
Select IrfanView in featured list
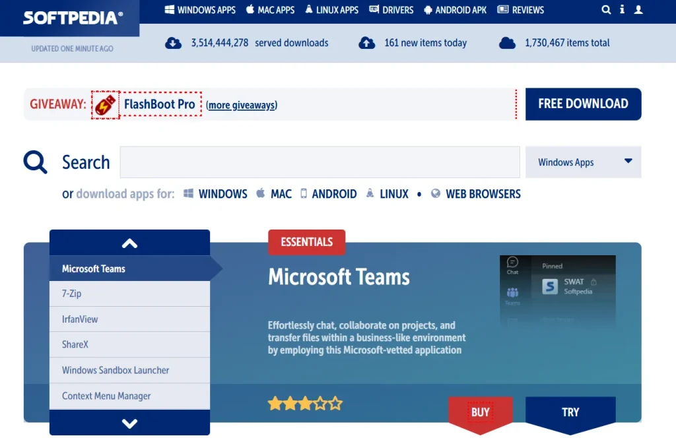click(x=130, y=319)
